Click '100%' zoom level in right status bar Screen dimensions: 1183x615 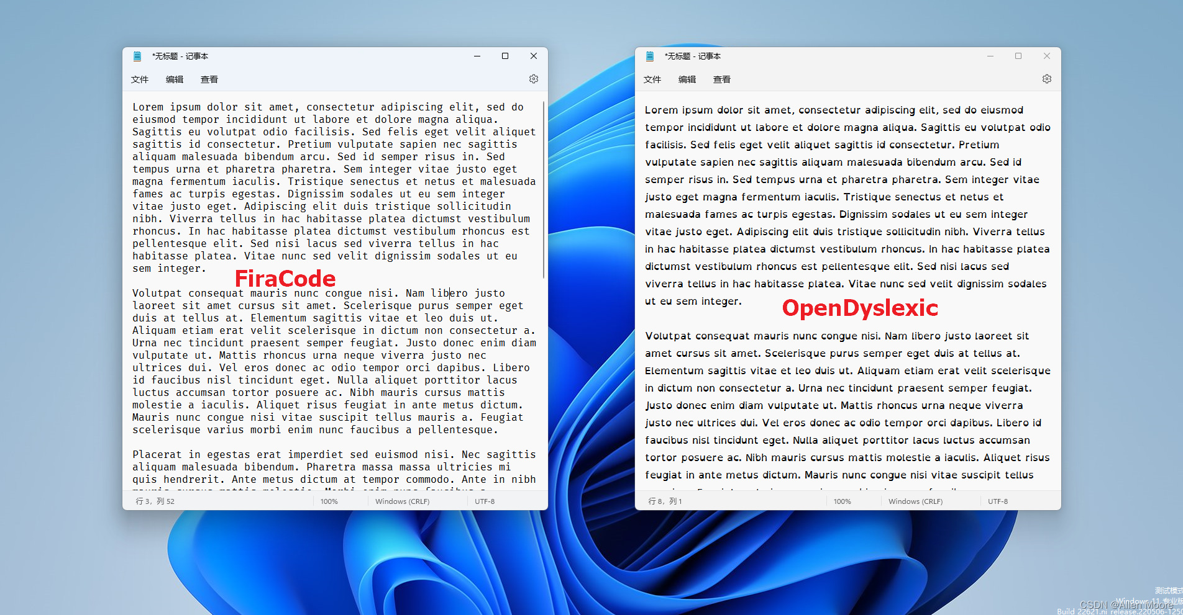point(843,501)
